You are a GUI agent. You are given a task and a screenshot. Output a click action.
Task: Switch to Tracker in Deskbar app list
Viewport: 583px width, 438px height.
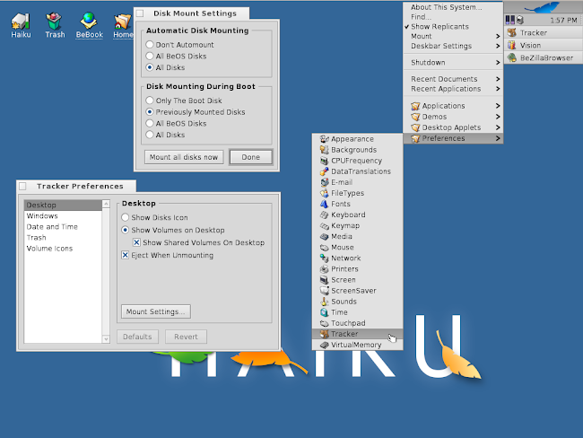pos(544,32)
